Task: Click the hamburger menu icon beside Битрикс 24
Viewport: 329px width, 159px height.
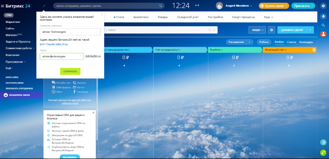Action: click(x=2, y=6)
